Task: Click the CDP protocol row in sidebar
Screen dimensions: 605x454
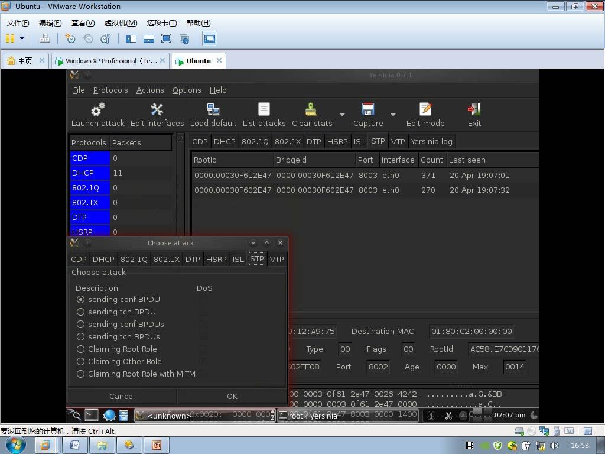Action: pos(121,158)
